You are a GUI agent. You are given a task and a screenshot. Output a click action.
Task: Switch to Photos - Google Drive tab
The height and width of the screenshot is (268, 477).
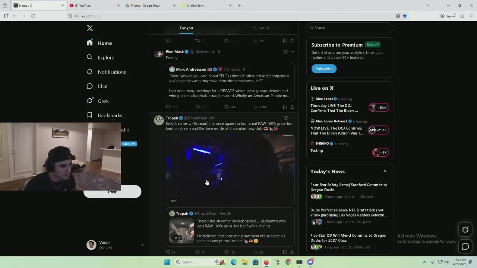click(x=150, y=6)
